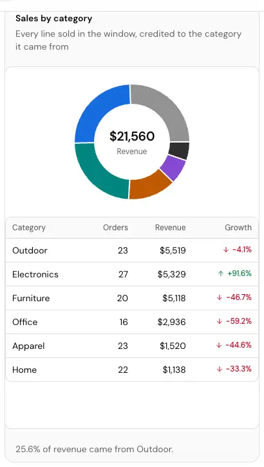The width and height of the screenshot is (264, 467).
Task: Click Office order count 16
Action: (124, 322)
